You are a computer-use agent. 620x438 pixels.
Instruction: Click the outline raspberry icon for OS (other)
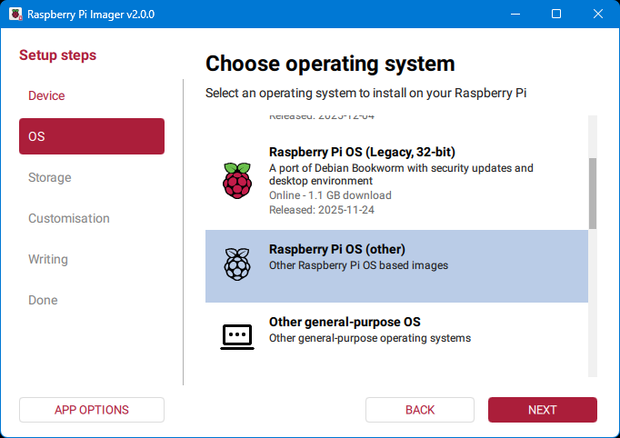[x=236, y=264]
